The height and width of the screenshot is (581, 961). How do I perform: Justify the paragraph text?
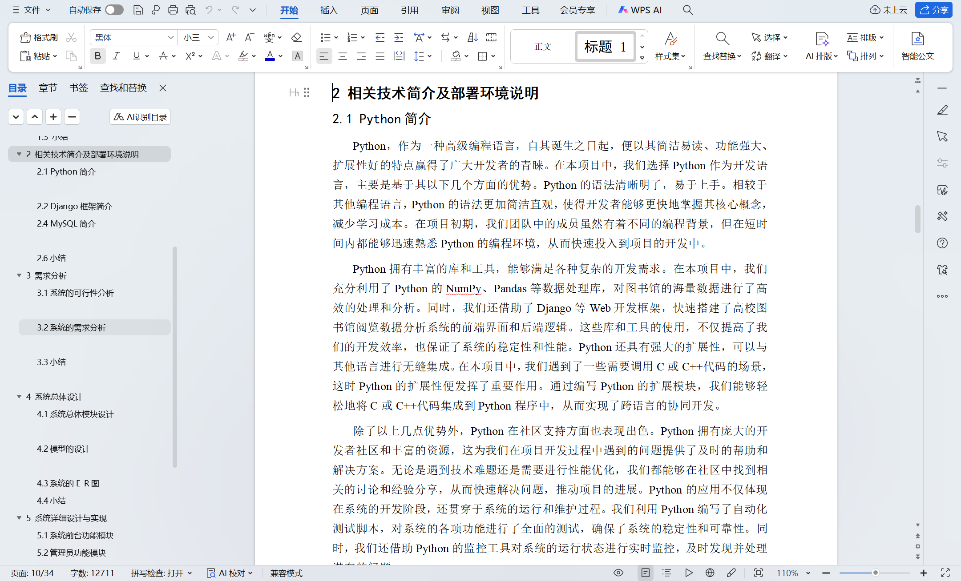[380, 56]
